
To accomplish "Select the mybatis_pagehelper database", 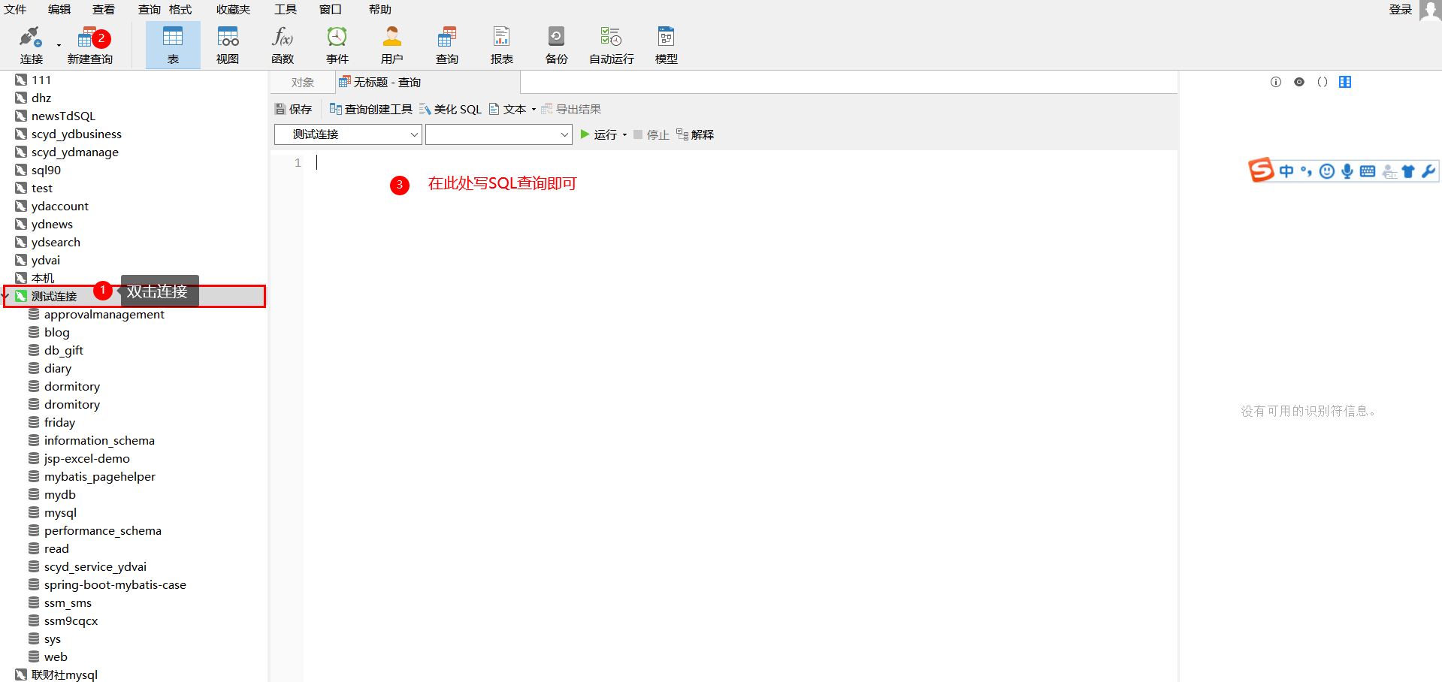I will tap(99, 476).
